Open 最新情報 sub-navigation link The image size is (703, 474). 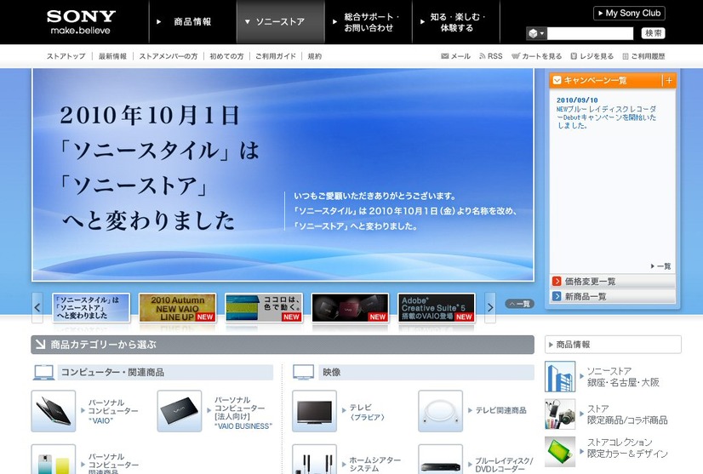click(112, 56)
